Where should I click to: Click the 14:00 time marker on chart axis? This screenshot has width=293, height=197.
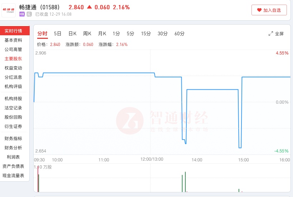[197, 160]
